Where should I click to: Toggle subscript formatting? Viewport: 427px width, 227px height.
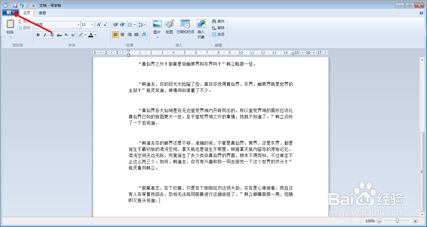(x=66, y=35)
